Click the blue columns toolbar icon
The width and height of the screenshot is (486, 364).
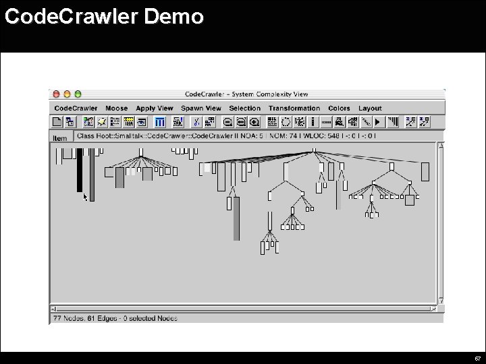point(159,122)
